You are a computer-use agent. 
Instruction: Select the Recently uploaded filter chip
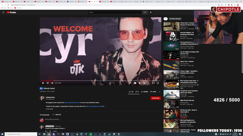tap(175, 19)
